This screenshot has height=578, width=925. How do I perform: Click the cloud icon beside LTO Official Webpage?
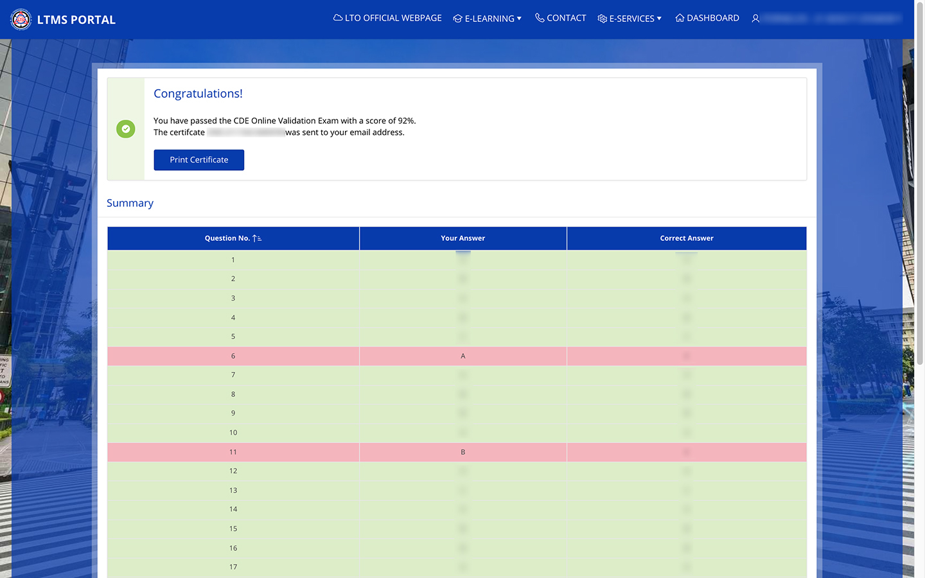tap(338, 18)
